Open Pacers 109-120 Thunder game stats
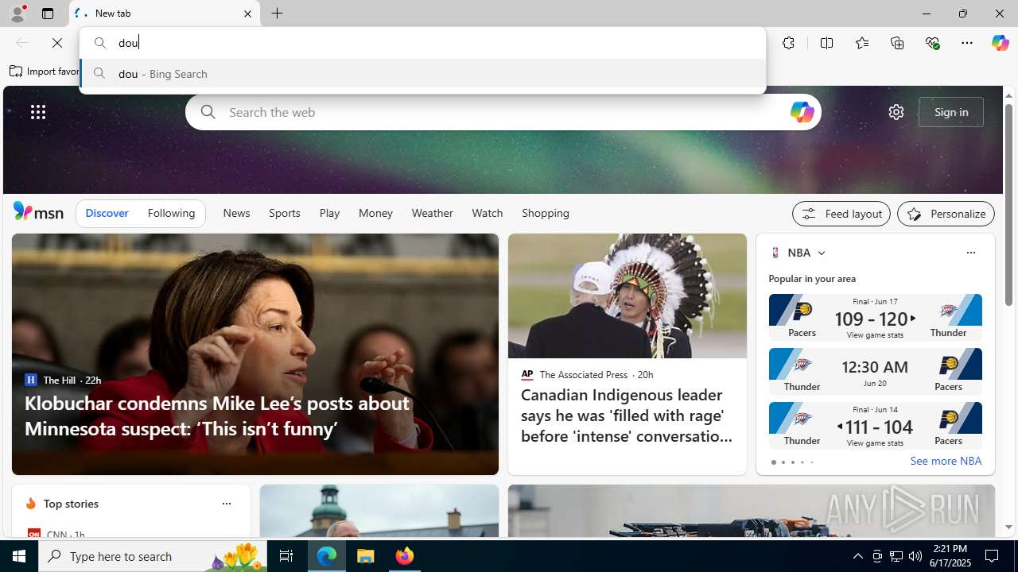Viewport: 1018px width, 572px height. [x=875, y=317]
